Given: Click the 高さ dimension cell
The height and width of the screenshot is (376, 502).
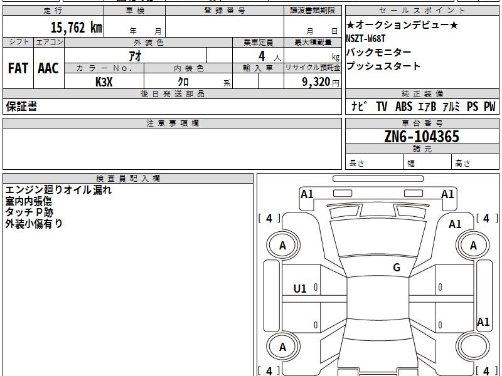Looking at the screenshot, I should (475, 163).
